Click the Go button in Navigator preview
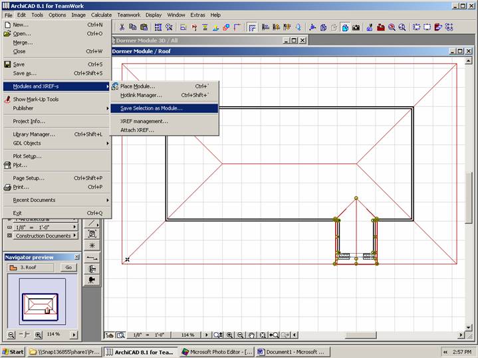Viewport: 478px width, 358px height. point(68,268)
